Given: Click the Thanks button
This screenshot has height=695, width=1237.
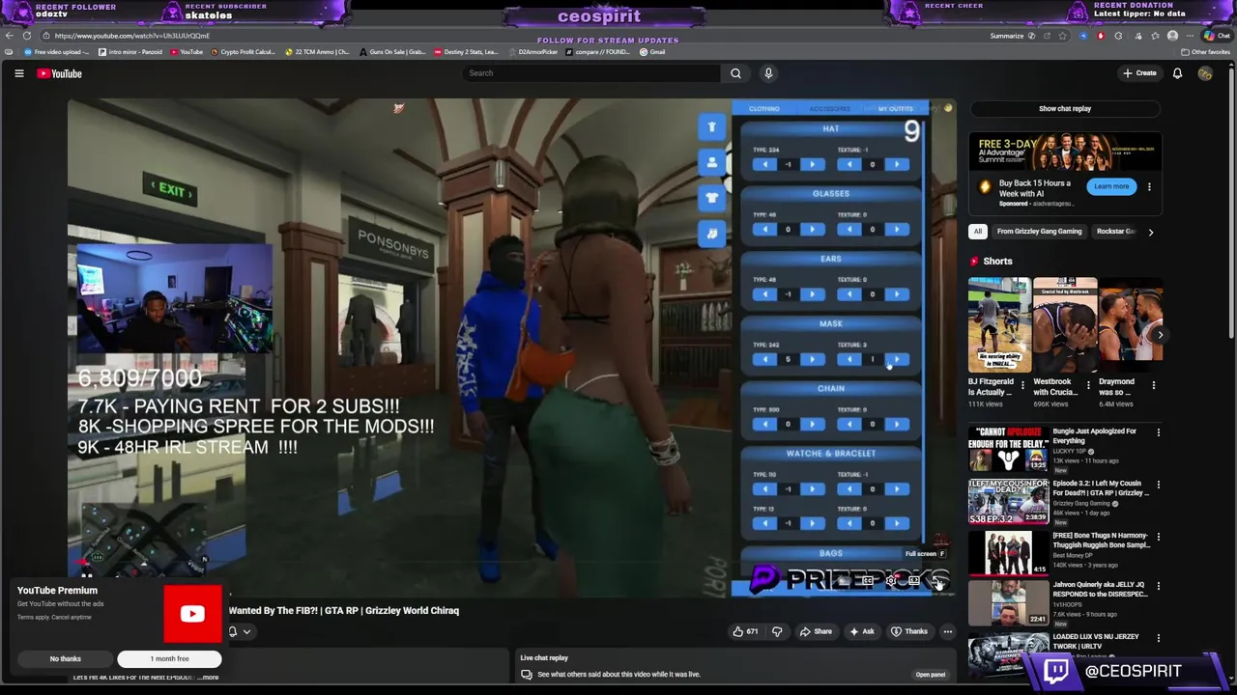Looking at the screenshot, I should tap(909, 631).
